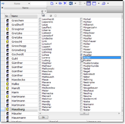
Task: Click the horizontal scrollbar thumb in name list
Action: [84, 113]
